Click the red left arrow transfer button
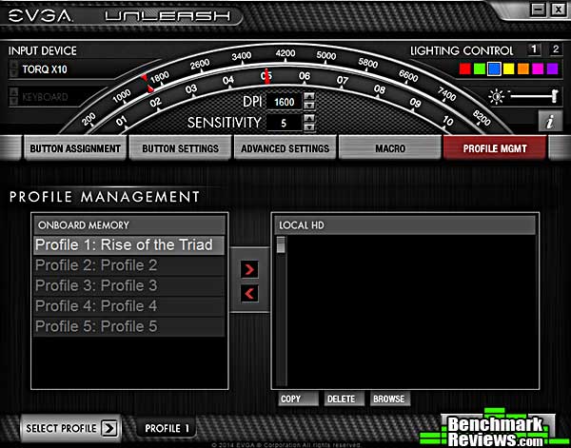571x448 pixels. tap(249, 294)
